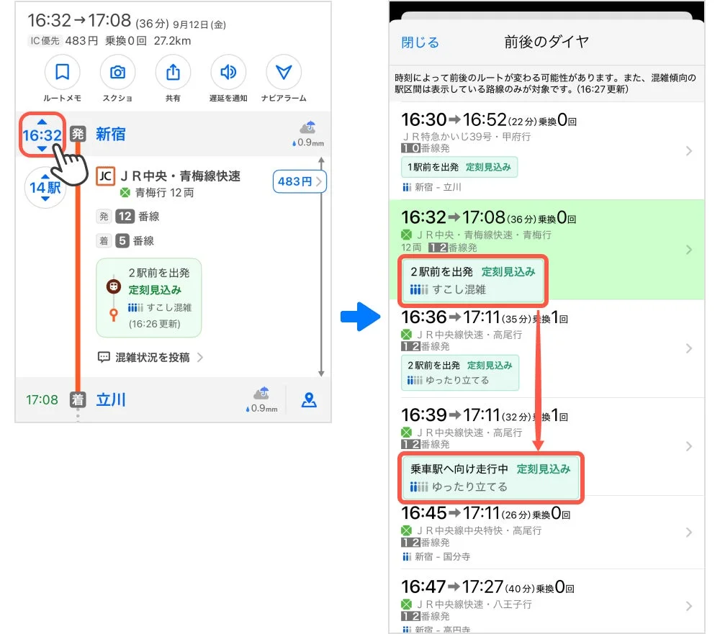This screenshot has width=720, height=634.
Task: Tap the JC line badge icon
Action: (x=105, y=176)
